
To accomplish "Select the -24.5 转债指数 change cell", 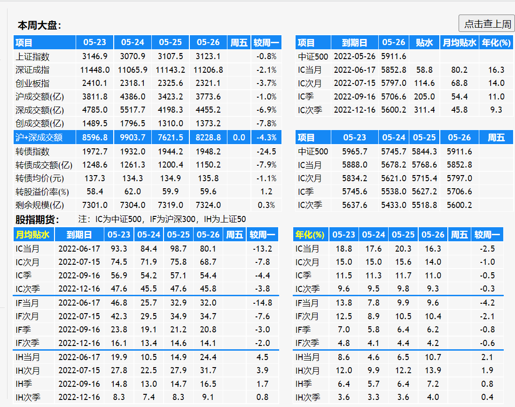I will point(266,152).
